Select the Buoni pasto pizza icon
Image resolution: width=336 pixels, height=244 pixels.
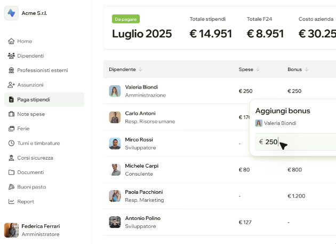click(11, 187)
